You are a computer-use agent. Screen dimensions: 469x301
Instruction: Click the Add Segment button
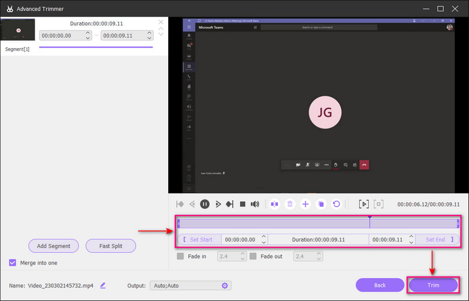[x=53, y=246]
